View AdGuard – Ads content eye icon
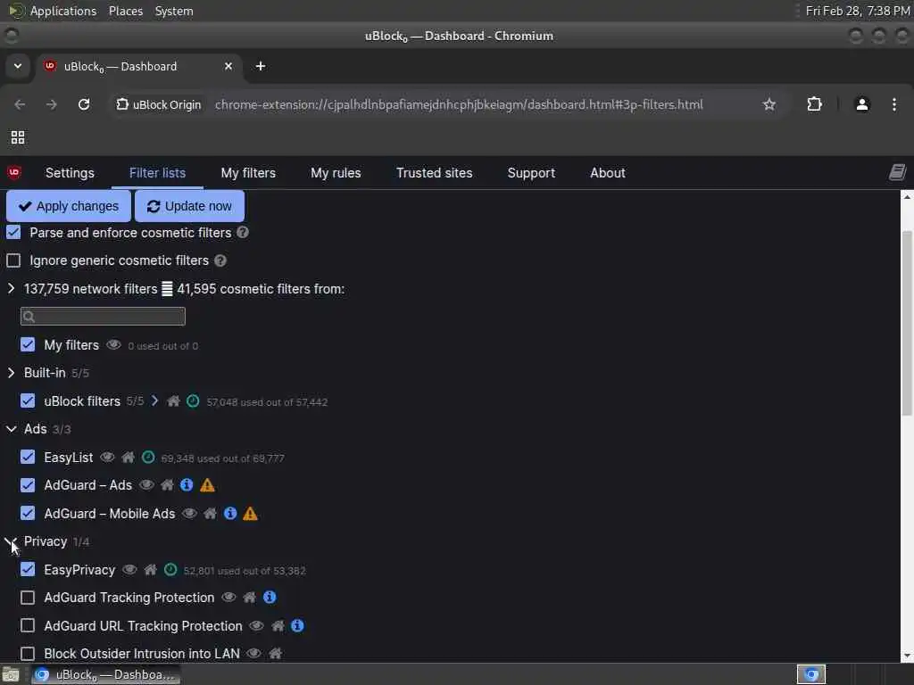Image resolution: width=914 pixels, height=685 pixels. point(147,484)
